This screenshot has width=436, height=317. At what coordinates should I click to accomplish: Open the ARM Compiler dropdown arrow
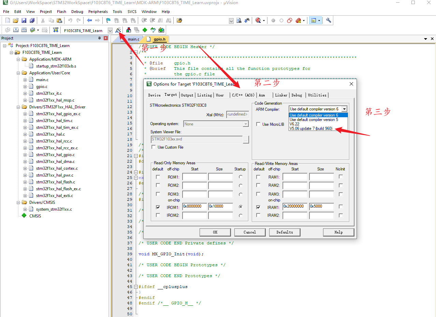344,109
